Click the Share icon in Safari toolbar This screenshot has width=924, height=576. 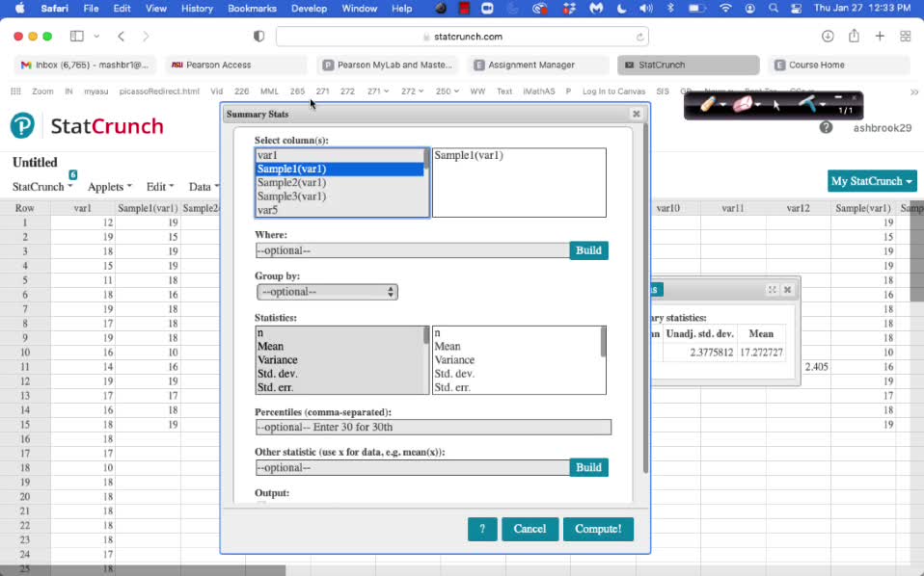(x=854, y=36)
